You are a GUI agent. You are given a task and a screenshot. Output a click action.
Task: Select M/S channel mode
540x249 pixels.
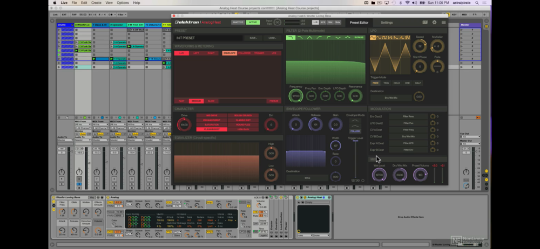click(x=323, y=22)
